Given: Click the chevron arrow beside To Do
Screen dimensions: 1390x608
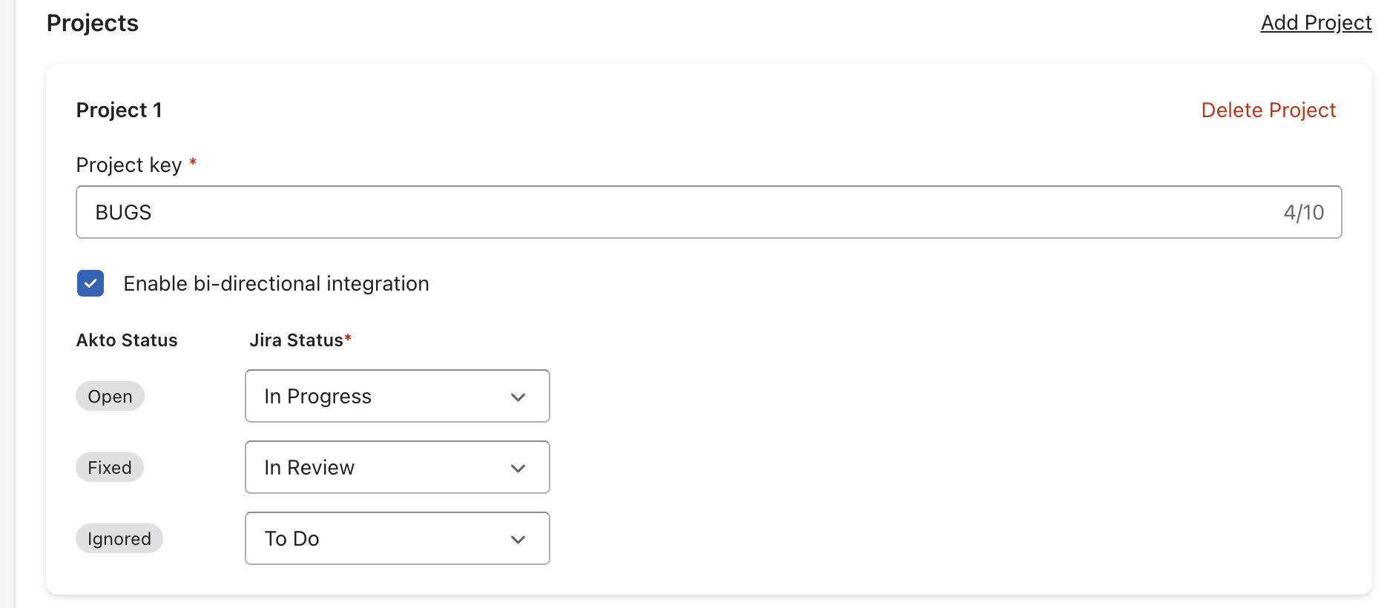Looking at the screenshot, I should 518,540.
